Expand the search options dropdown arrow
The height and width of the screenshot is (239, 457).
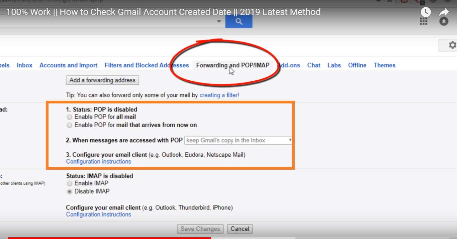tap(219, 21)
